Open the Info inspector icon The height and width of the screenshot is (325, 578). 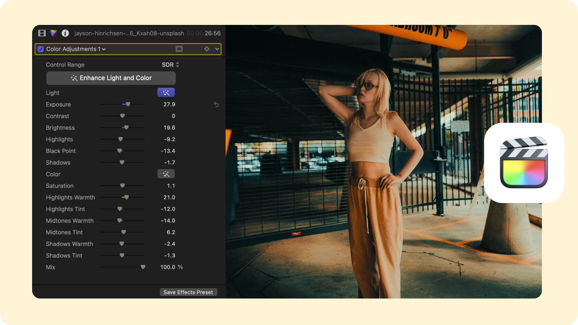(x=65, y=33)
